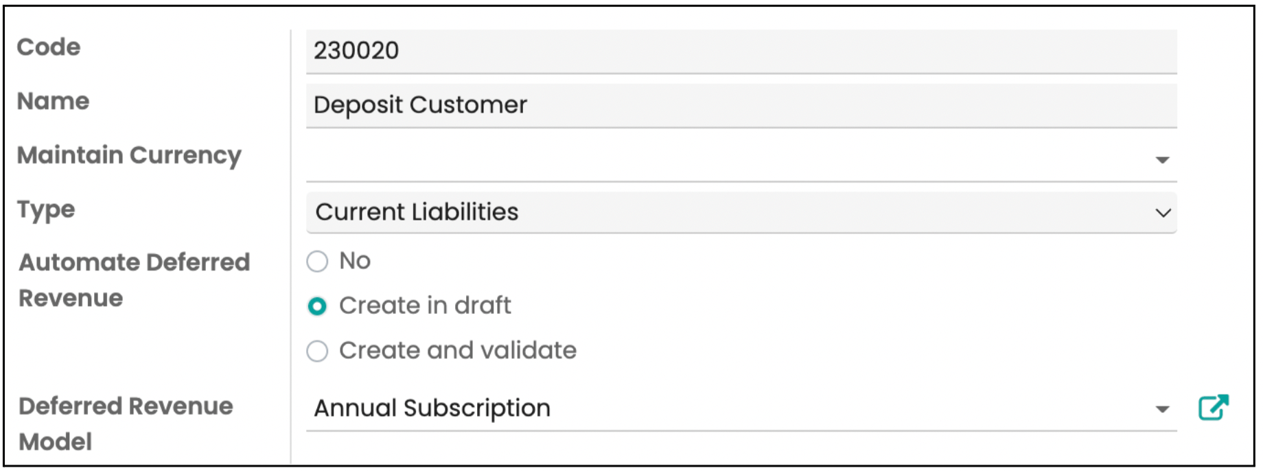Click the "Code" field label

[x=49, y=47]
